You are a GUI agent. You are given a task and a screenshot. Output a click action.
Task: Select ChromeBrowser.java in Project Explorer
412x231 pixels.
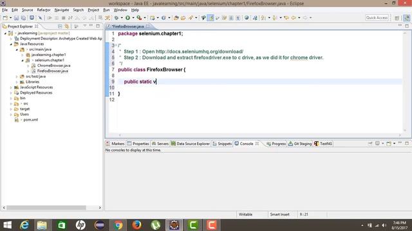[53, 65]
